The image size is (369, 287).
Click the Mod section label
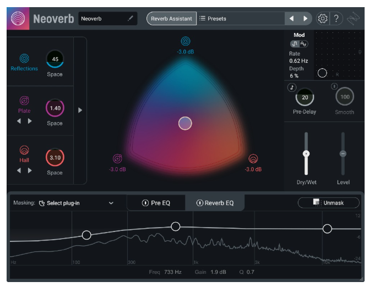point(299,35)
